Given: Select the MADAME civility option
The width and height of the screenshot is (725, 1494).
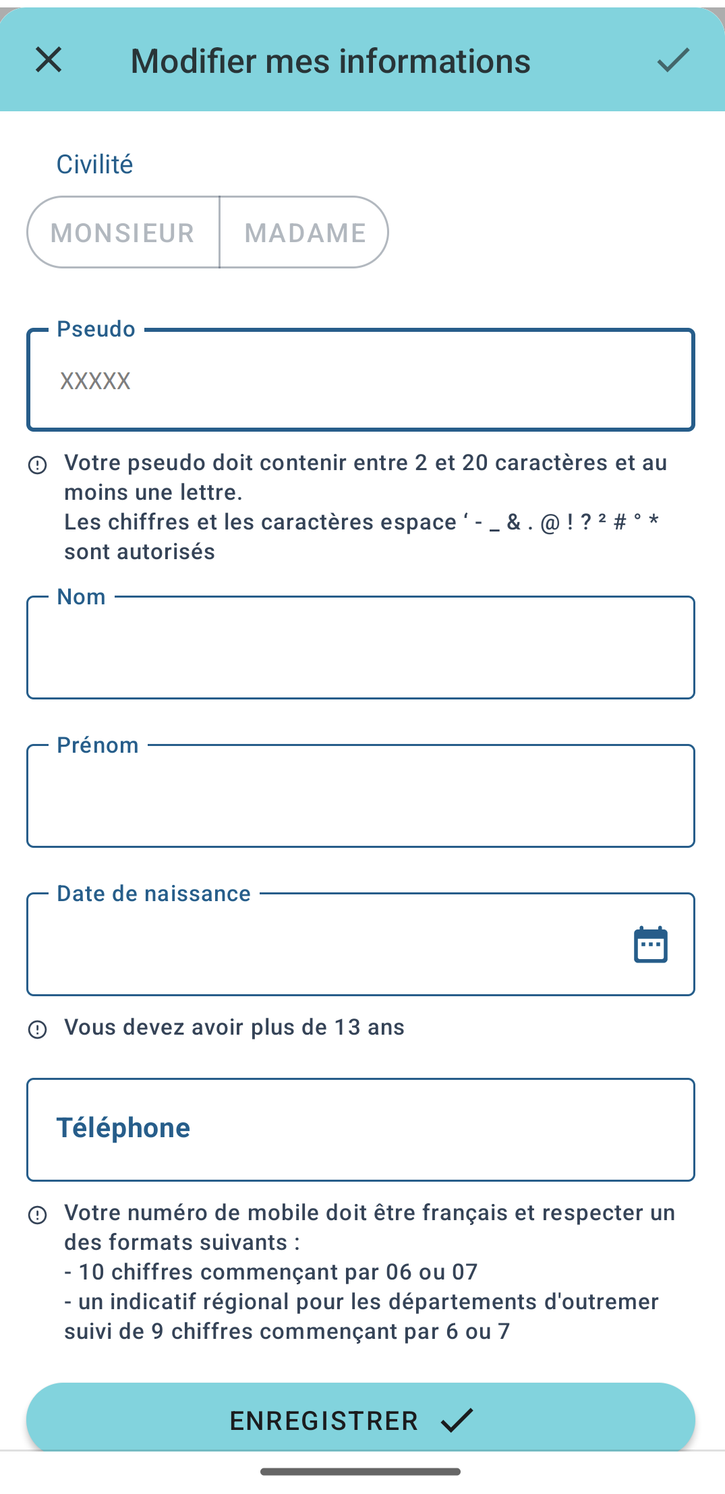Looking at the screenshot, I should [304, 232].
